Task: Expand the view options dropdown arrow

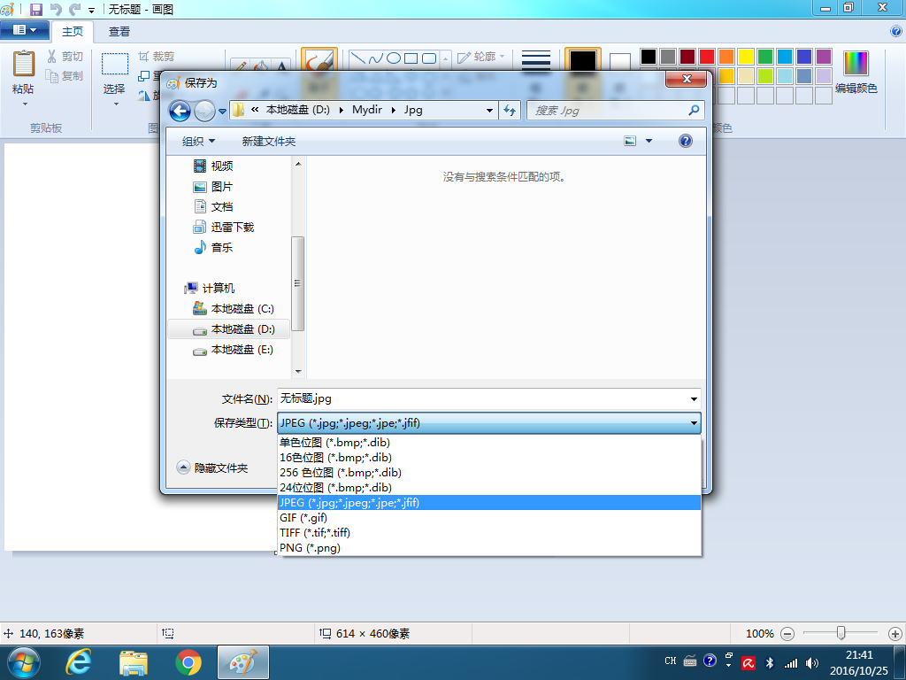Action: (649, 141)
